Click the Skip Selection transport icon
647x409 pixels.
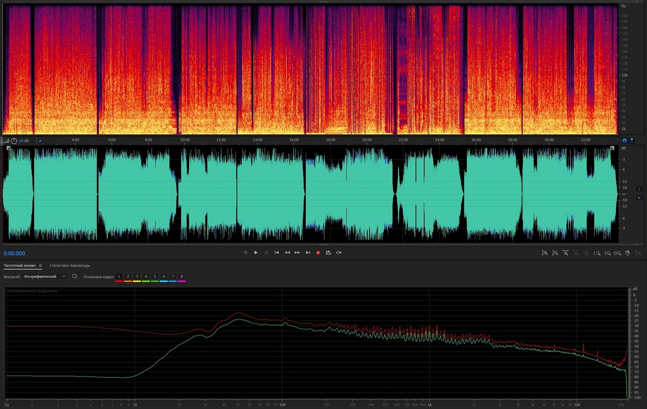coord(339,253)
